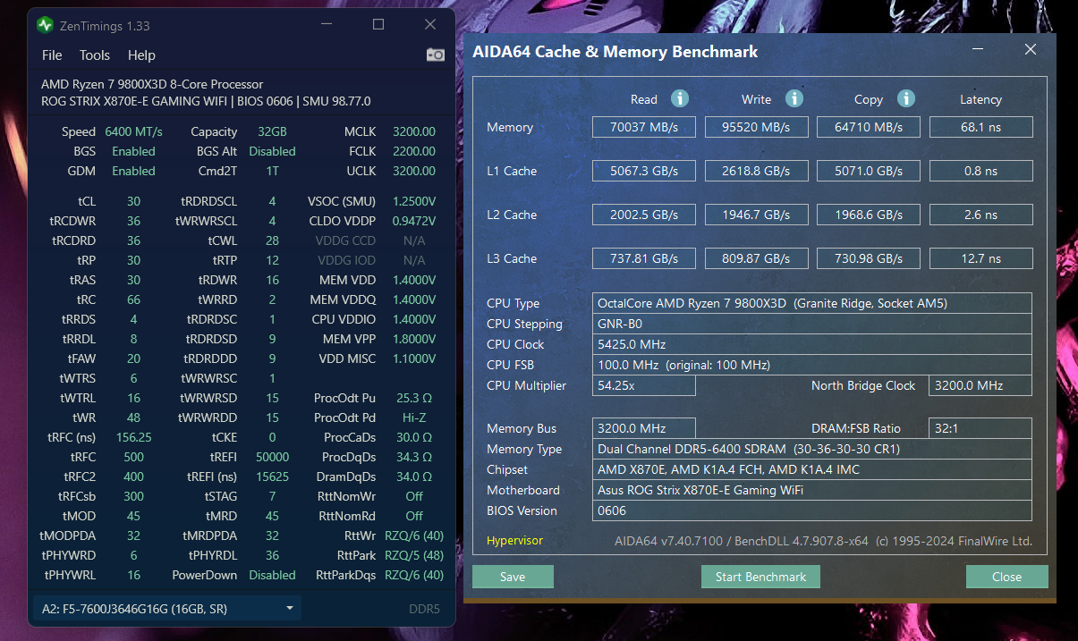Open the File menu in ZenTimings
The width and height of the screenshot is (1078, 641).
(x=52, y=55)
